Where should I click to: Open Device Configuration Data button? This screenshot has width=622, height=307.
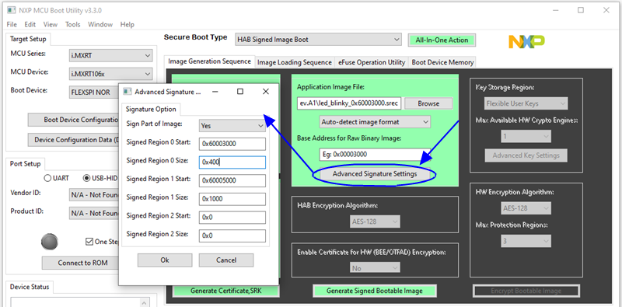73,140
